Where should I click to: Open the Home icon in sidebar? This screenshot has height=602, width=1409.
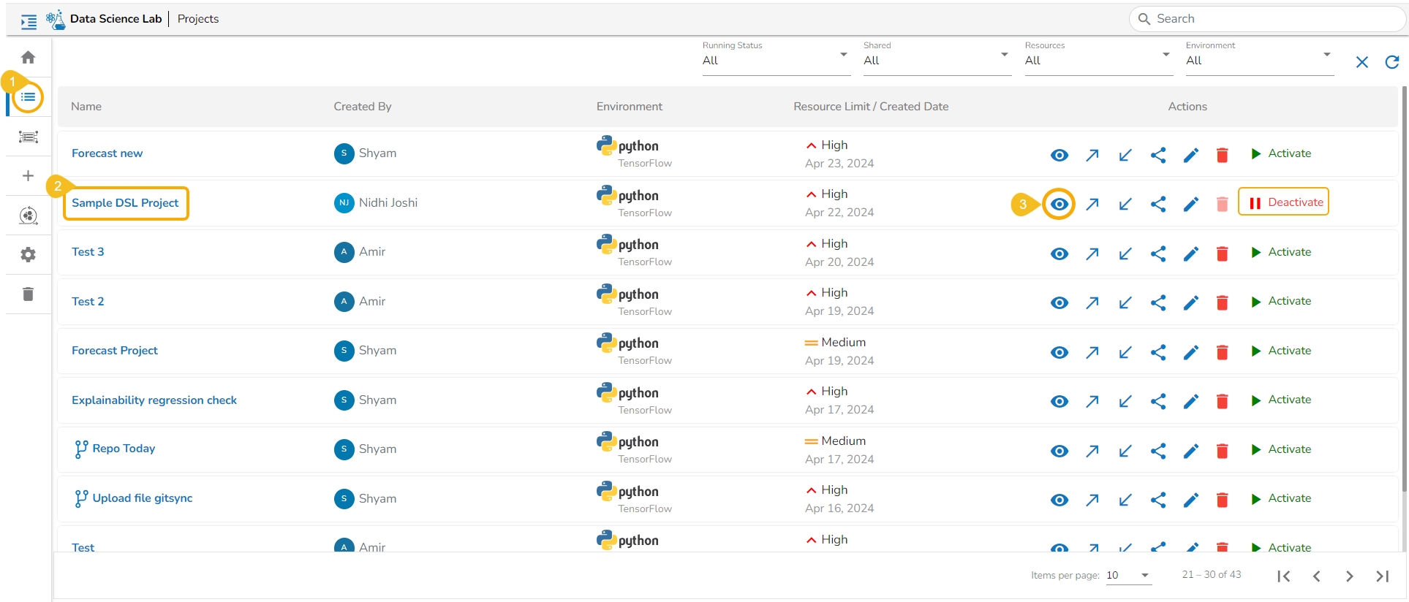(x=28, y=58)
